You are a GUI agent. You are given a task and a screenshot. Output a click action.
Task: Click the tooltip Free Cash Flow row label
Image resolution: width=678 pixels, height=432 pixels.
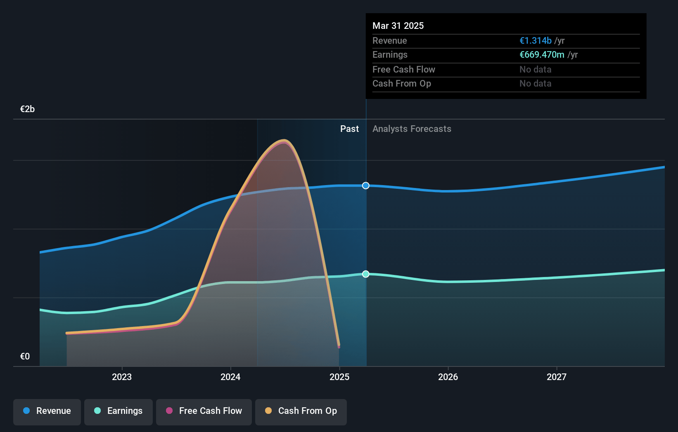[x=404, y=69]
